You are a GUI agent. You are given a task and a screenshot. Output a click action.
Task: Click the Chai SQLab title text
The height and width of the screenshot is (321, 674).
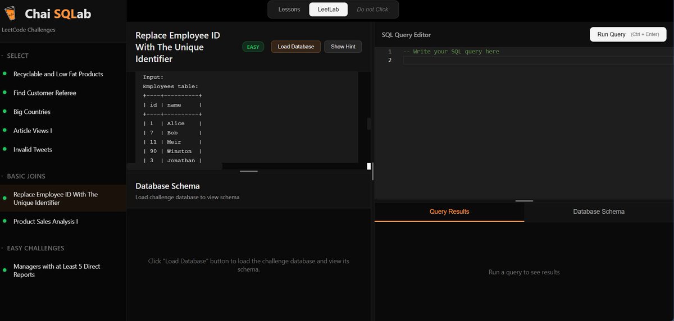coord(58,14)
